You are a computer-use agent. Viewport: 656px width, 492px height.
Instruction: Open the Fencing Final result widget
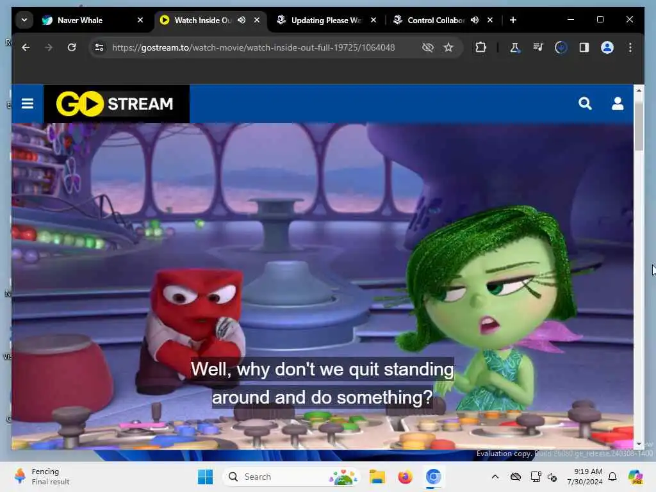(x=42, y=477)
